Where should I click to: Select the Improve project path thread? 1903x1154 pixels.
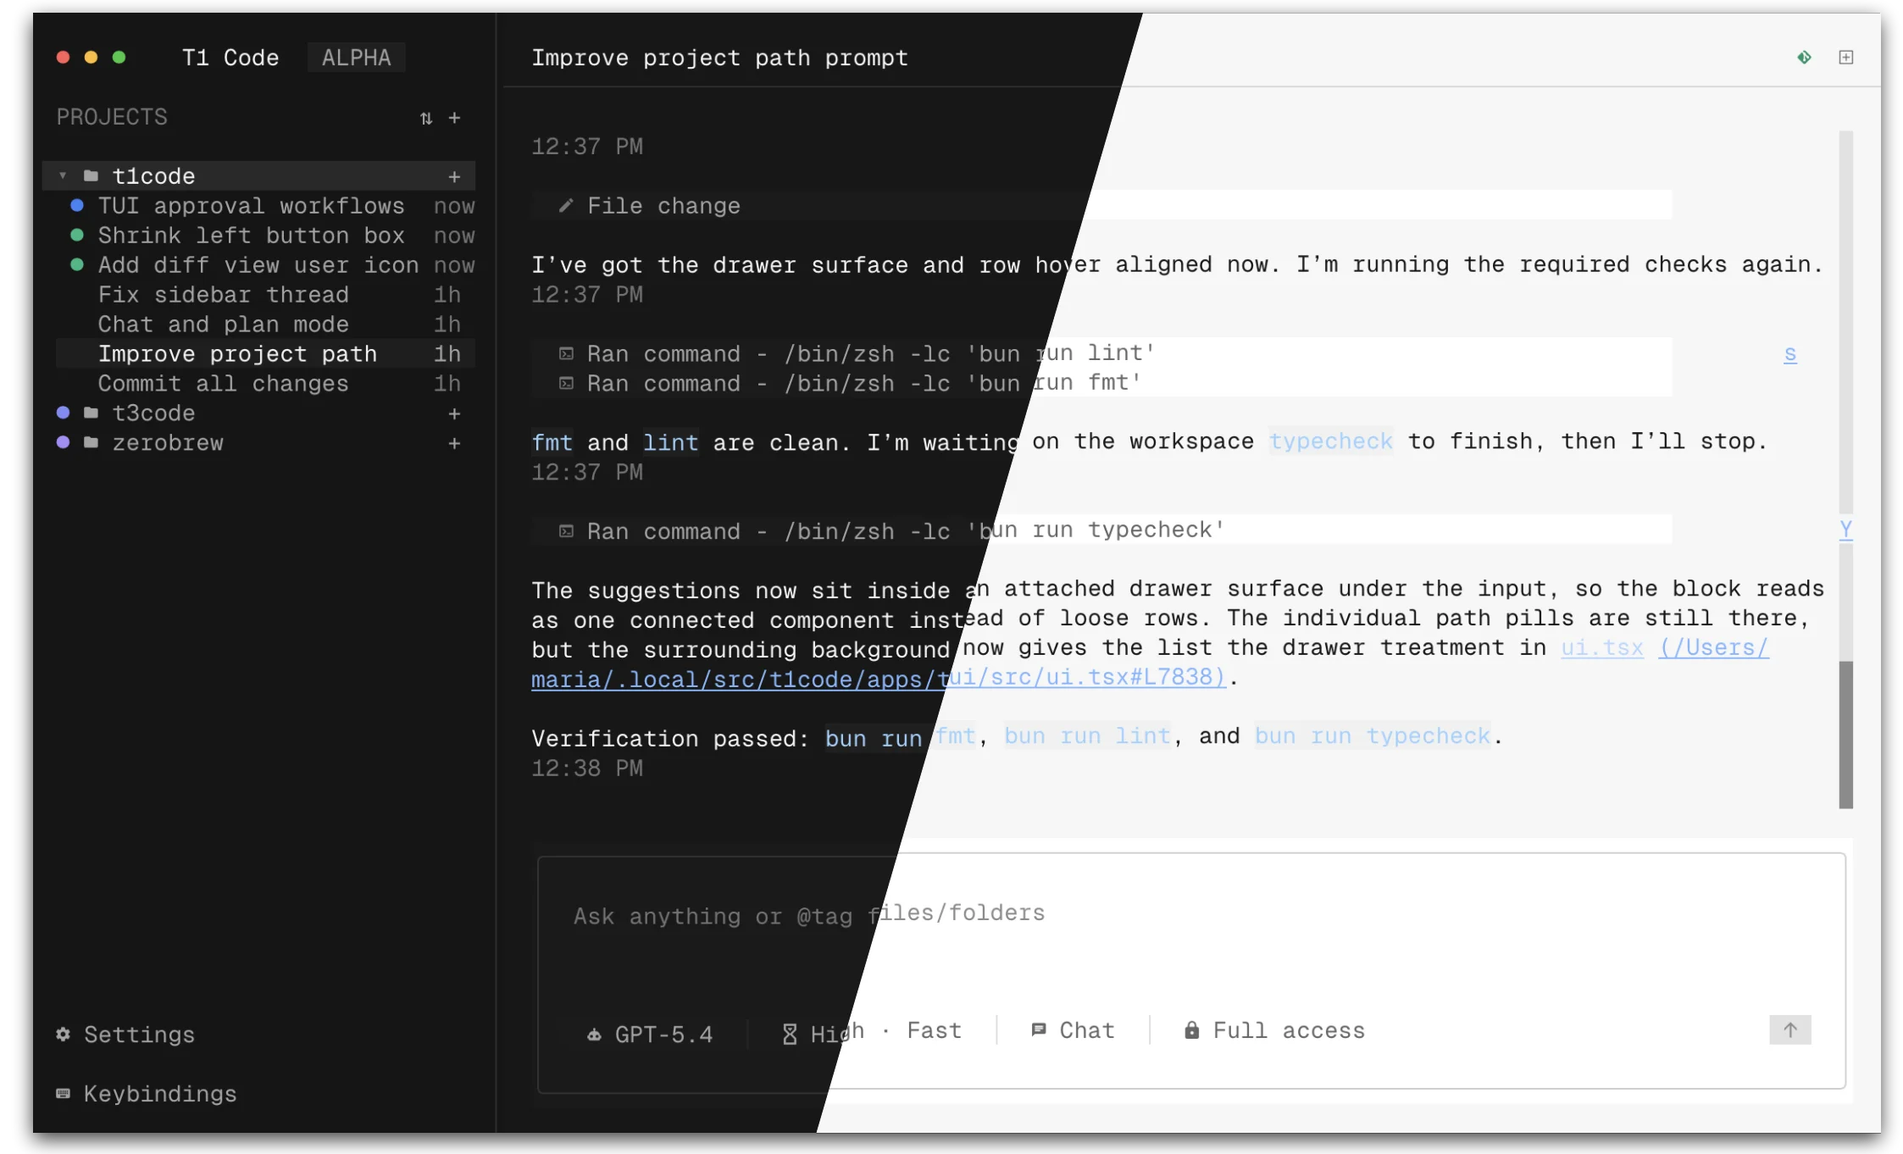[265, 354]
